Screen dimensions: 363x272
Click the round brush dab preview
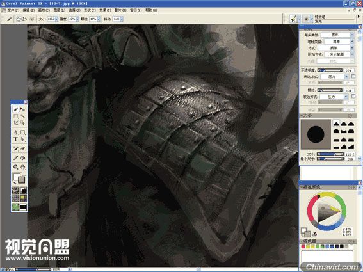coord(316,134)
